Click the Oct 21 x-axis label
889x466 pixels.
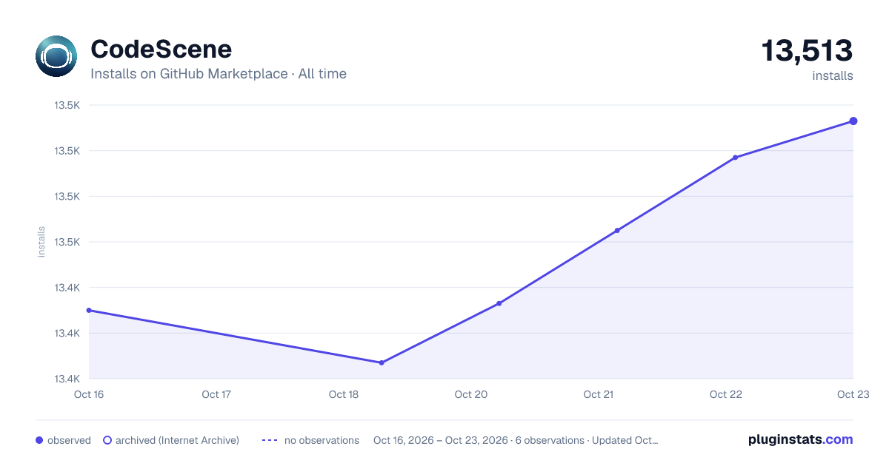pos(599,394)
